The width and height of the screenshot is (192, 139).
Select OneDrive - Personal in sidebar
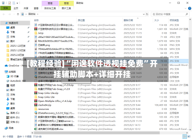[17, 66]
